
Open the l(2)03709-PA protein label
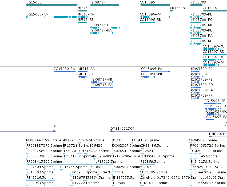(202, 90)
